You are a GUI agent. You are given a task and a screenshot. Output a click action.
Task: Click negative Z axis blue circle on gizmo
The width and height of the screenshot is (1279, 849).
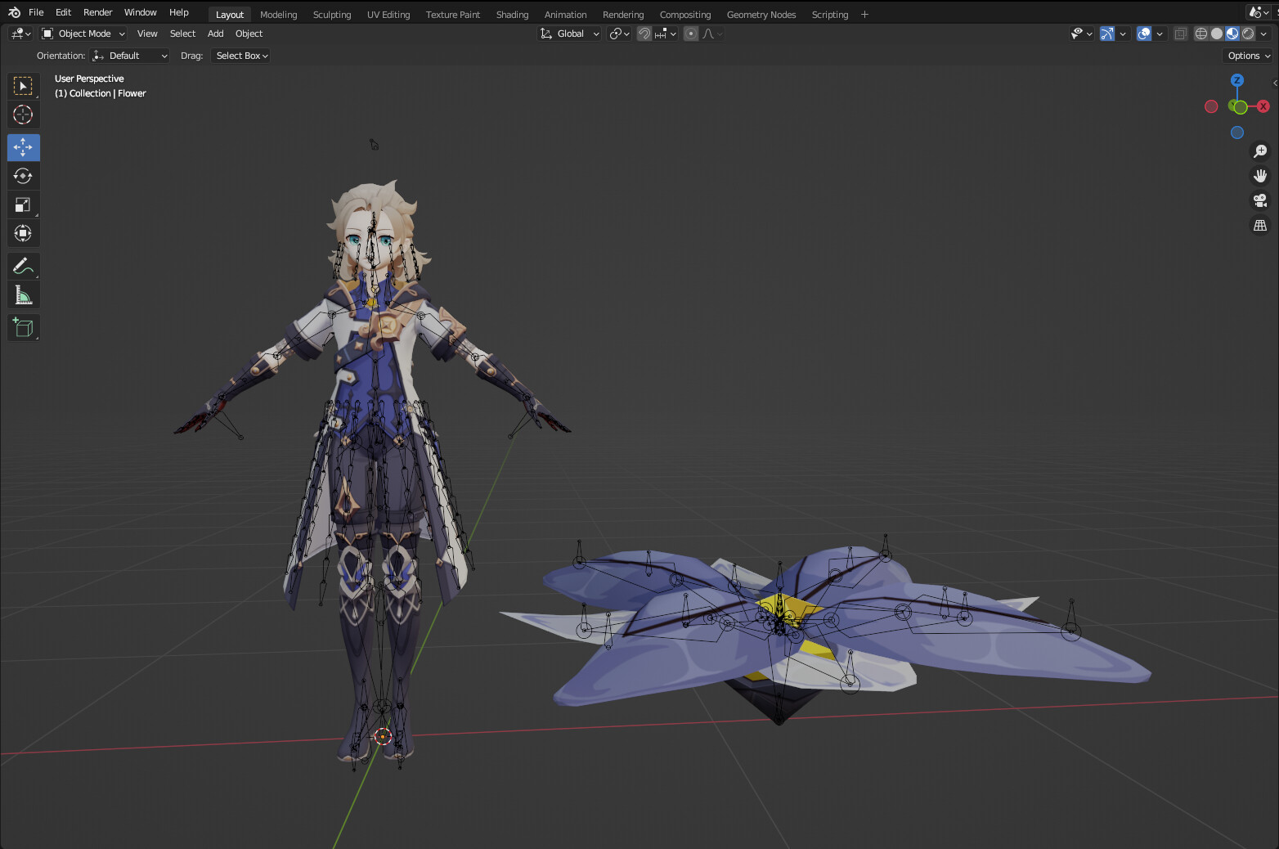(1237, 133)
